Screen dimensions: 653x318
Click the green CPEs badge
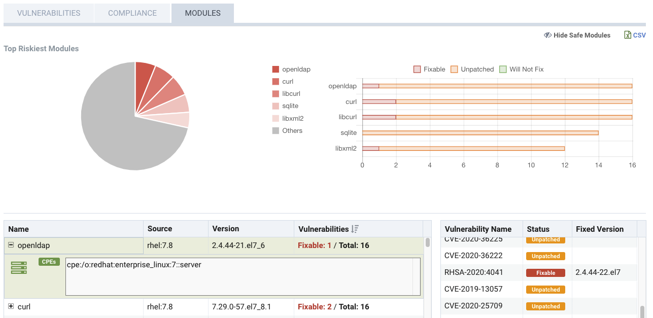coord(49,262)
